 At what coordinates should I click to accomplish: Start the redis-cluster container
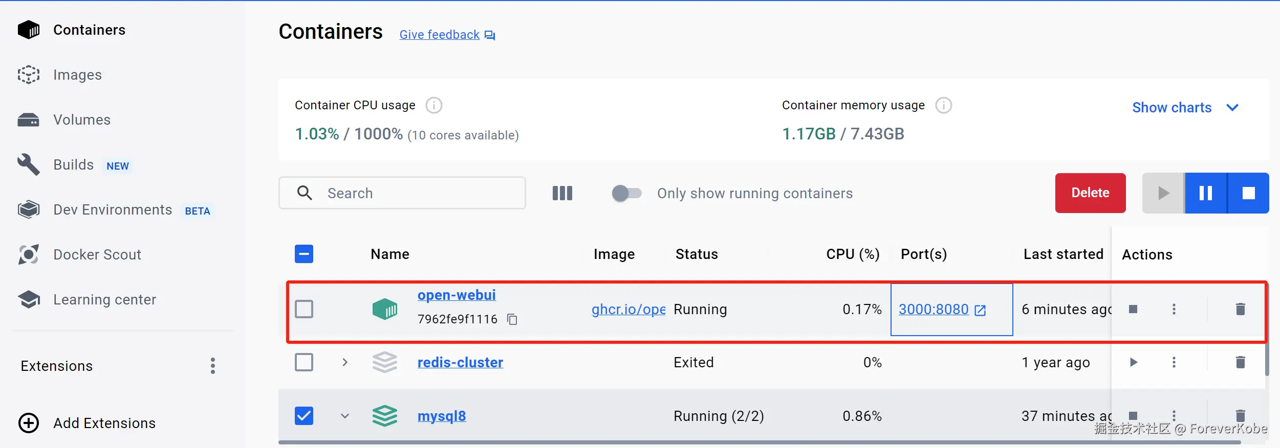coord(1133,362)
